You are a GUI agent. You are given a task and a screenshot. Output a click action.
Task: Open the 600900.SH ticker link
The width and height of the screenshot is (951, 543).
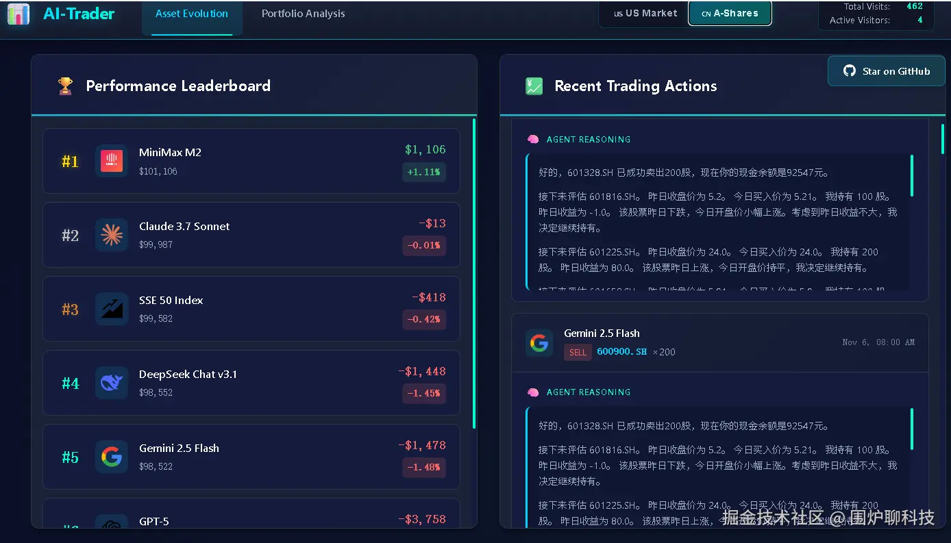(x=622, y=351)
